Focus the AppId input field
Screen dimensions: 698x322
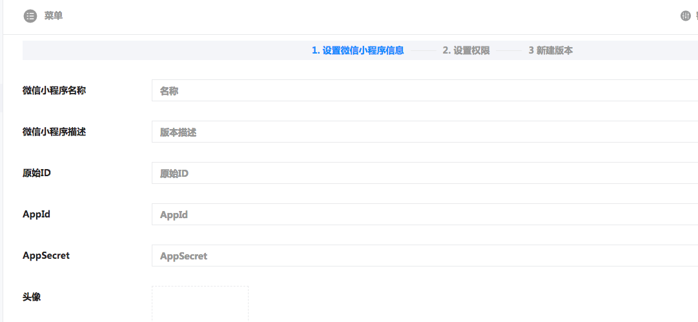pos(425,214)
